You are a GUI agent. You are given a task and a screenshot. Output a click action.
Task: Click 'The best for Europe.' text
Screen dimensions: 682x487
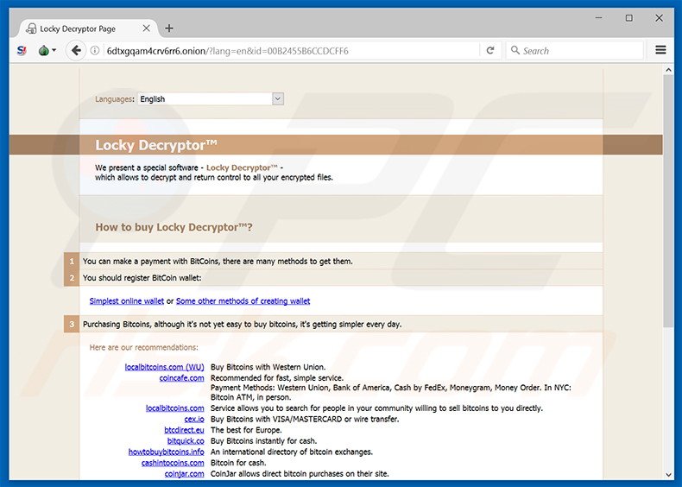(246, 430)
